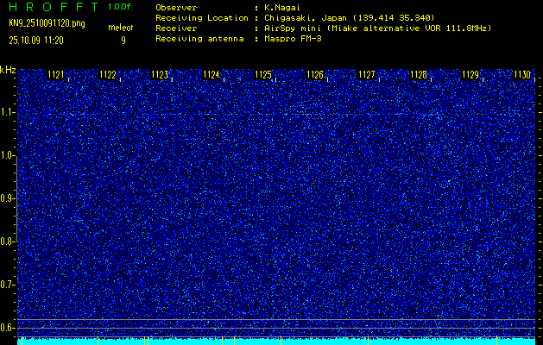Click the kHz axis unit label

pos(8,70)
